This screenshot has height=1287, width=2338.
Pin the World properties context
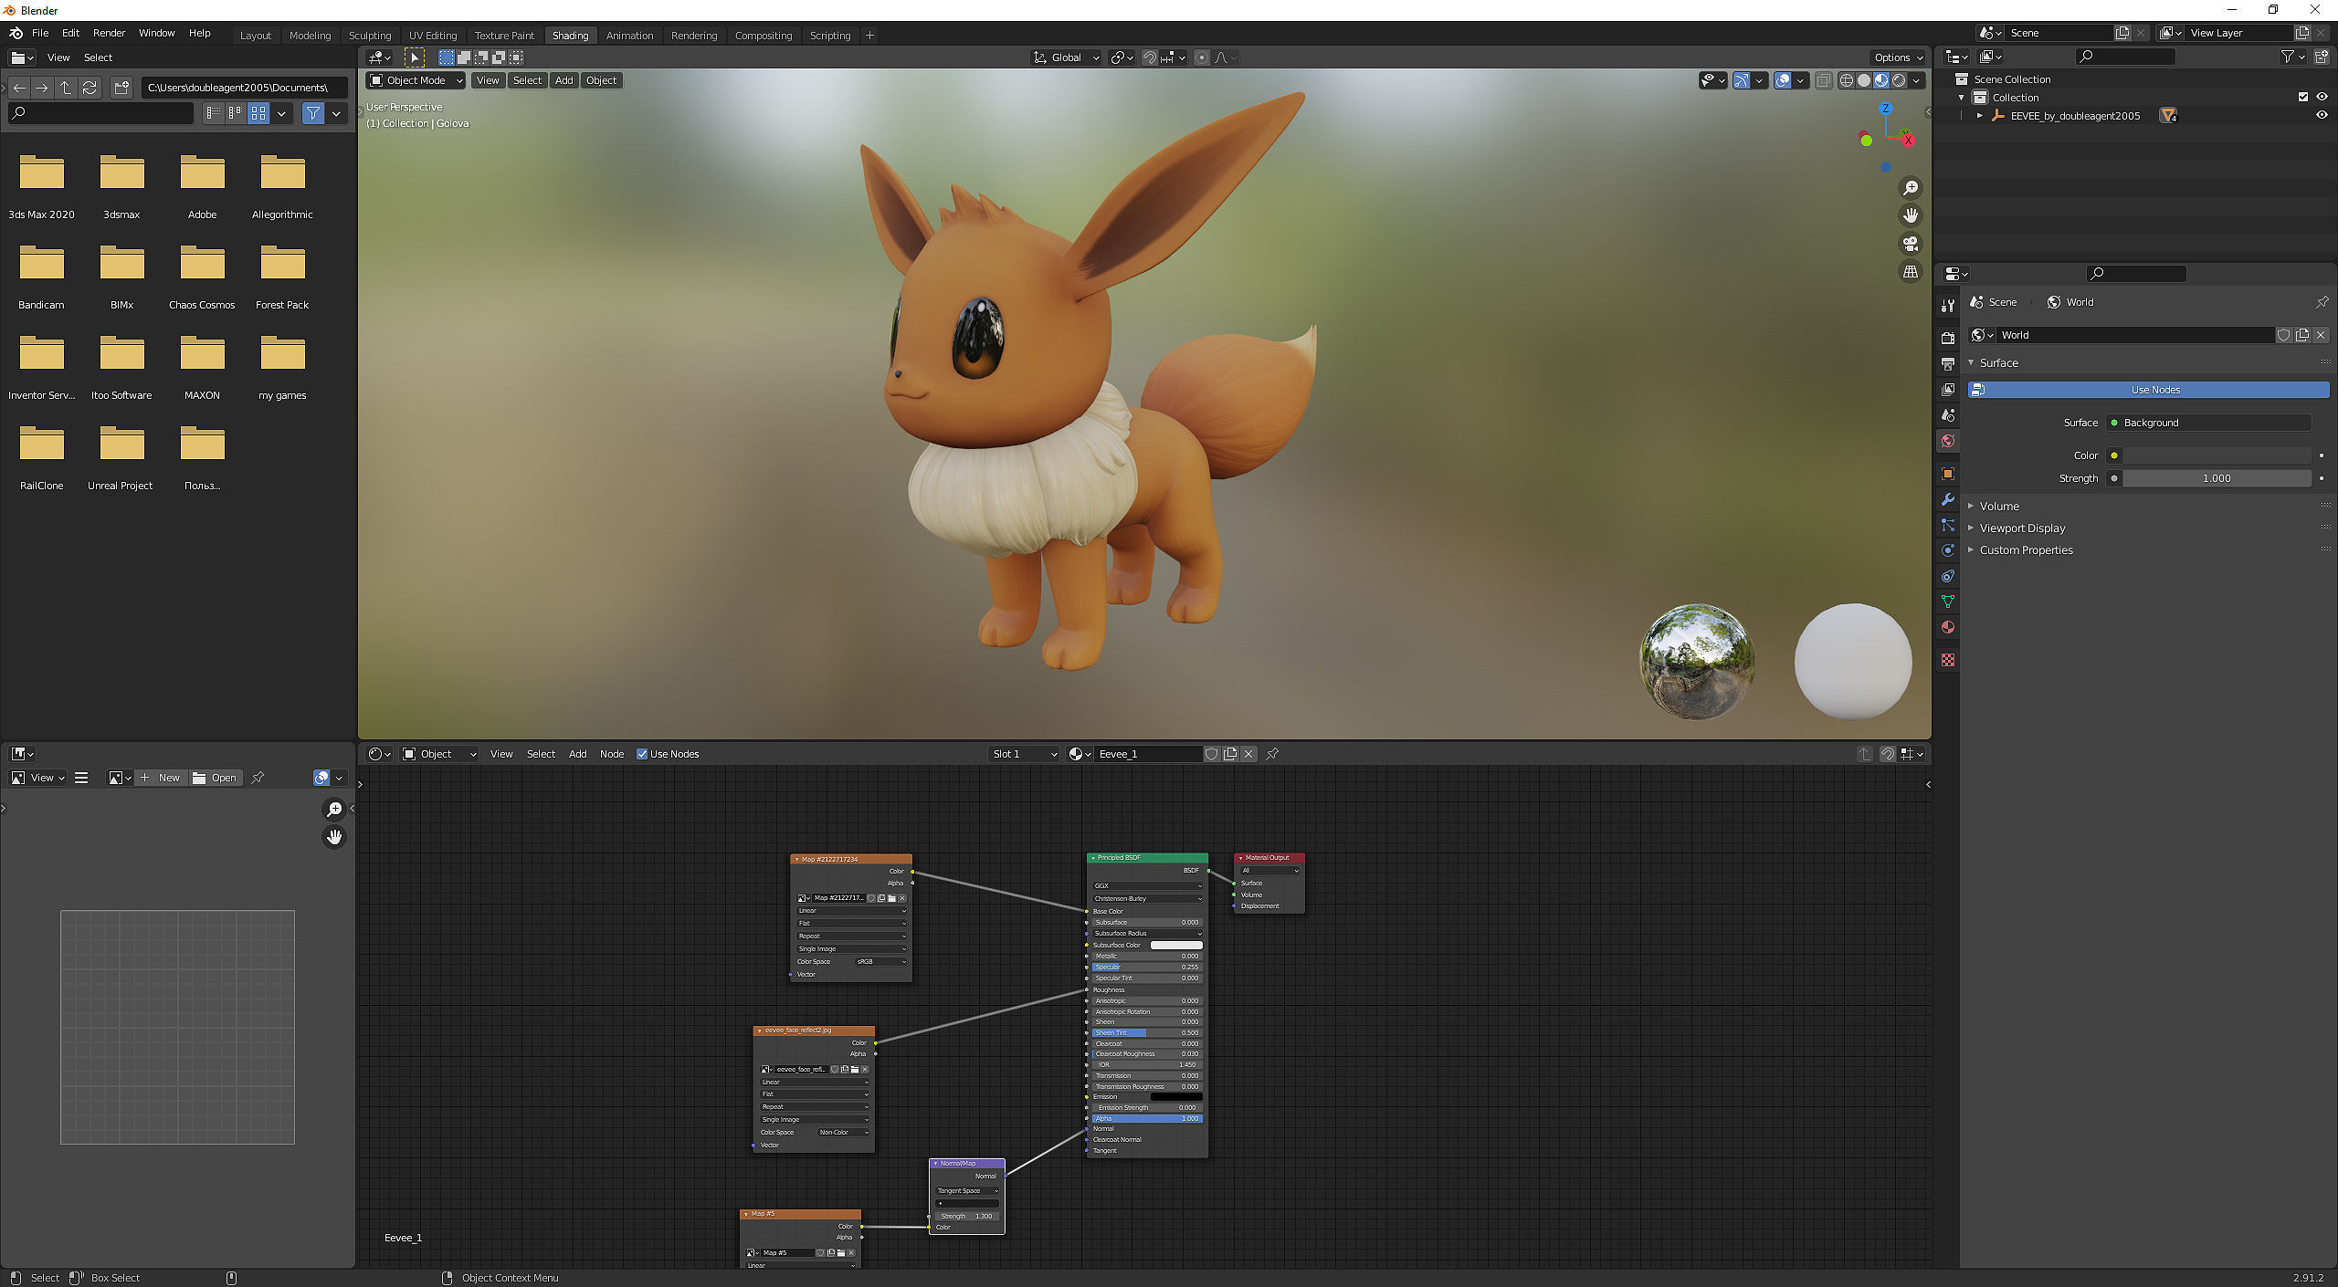[2322, 302]
